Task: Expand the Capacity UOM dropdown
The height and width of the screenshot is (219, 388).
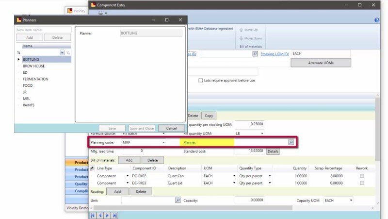Action: click(x=350, y=200)
